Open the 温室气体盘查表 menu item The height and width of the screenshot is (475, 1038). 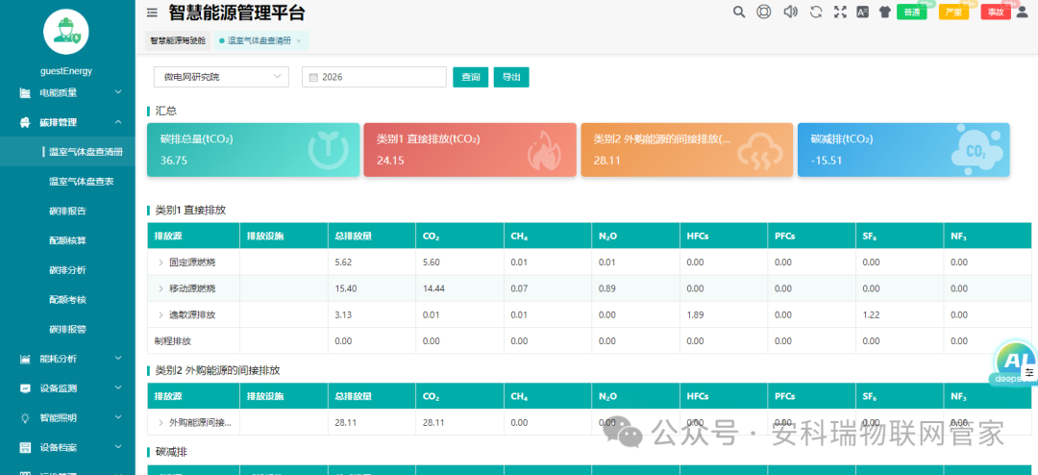tap(82, 182)
